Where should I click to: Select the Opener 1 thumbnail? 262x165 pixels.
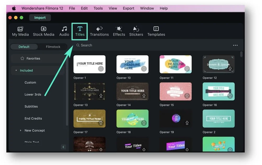90,64
